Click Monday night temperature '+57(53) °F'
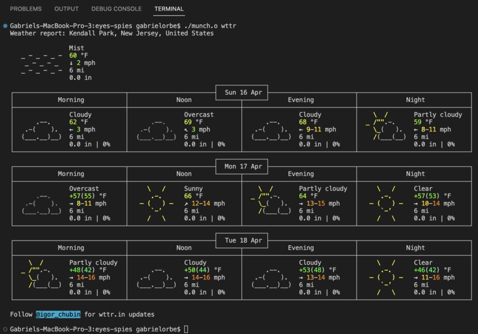 pyautogui.click(x=432, y=196)
